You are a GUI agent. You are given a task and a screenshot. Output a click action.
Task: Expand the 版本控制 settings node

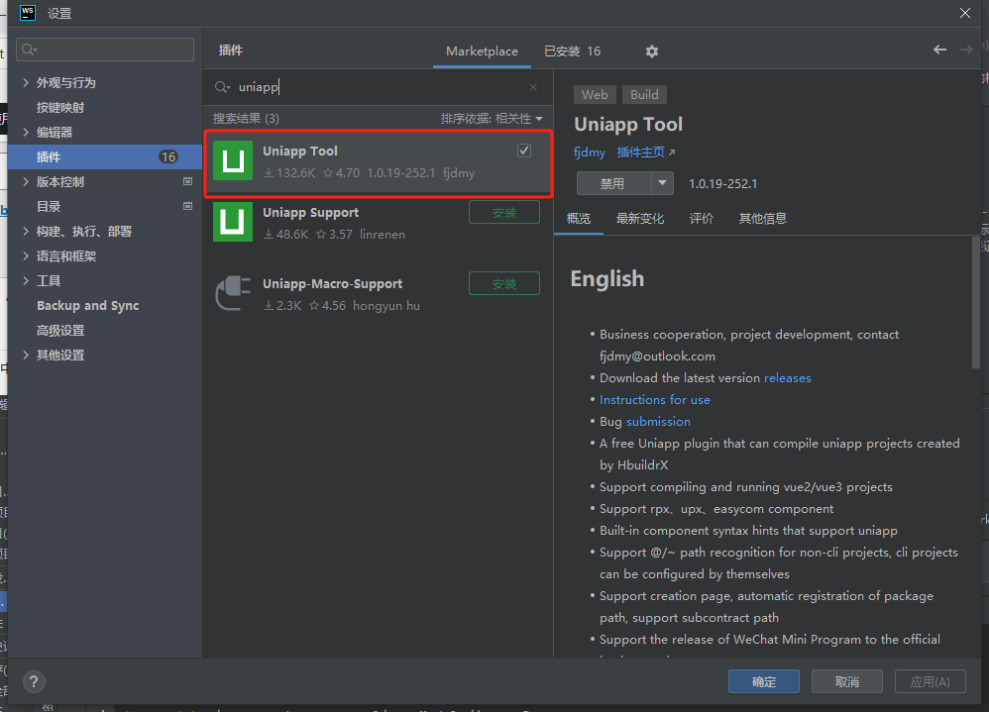point(26,182)
